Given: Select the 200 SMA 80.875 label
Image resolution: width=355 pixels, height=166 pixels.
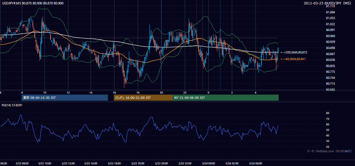Looking at the screenshot, I should pos(294,52).
